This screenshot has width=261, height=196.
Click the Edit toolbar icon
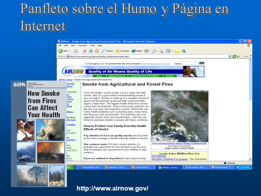tap(168, 51)
